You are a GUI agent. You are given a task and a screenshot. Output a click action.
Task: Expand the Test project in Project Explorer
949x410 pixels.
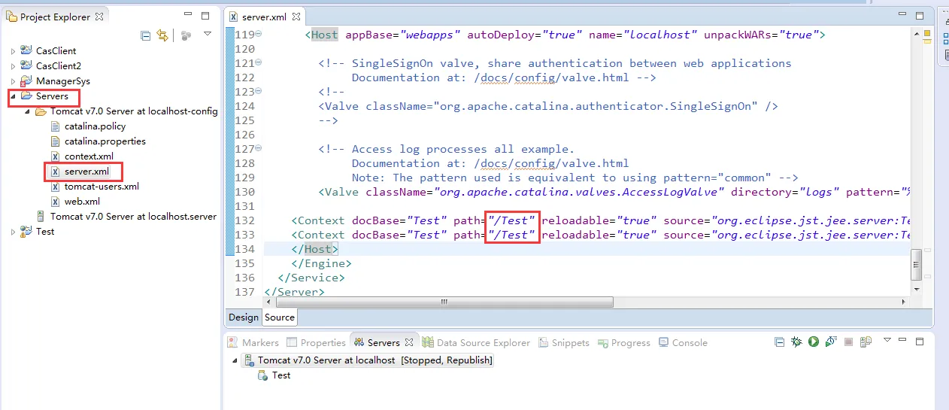[x=13, y=232]
